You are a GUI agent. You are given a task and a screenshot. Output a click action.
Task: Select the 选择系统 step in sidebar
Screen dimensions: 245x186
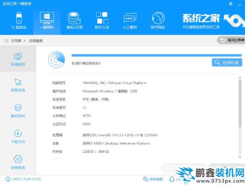(18, 85)
